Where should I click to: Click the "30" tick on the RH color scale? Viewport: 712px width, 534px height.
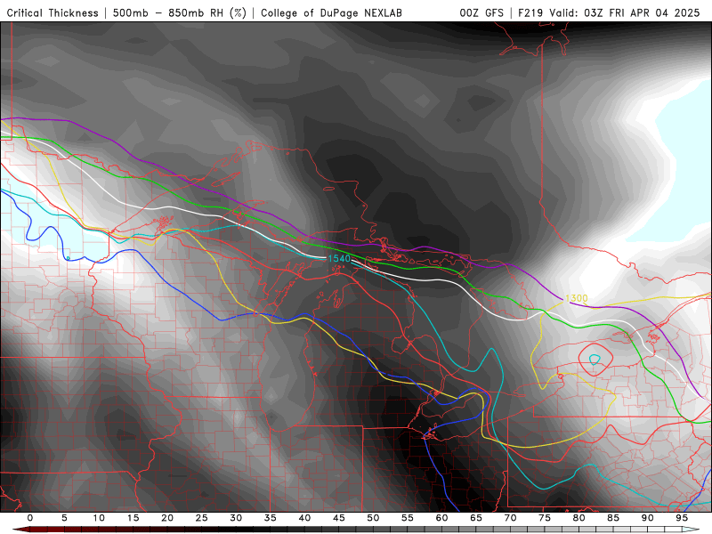tap(236, 518)
